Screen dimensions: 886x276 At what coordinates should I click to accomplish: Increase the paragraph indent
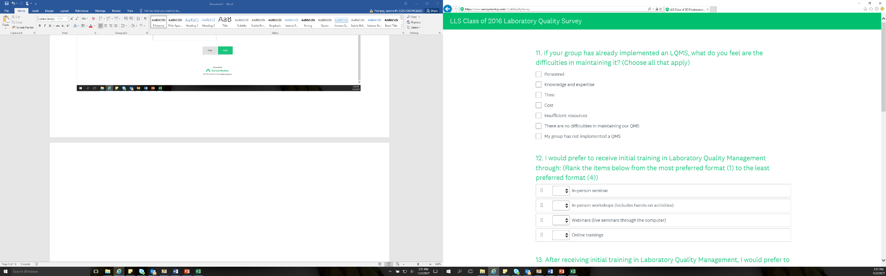[x=131, y=19]
